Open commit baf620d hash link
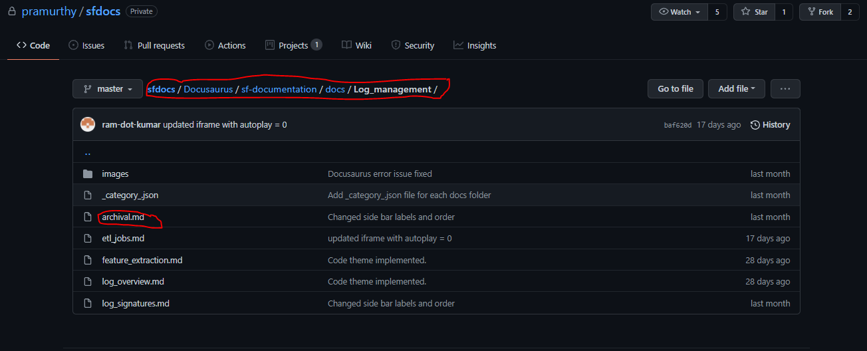Viewport: 867px width, 351px height. 678,125
